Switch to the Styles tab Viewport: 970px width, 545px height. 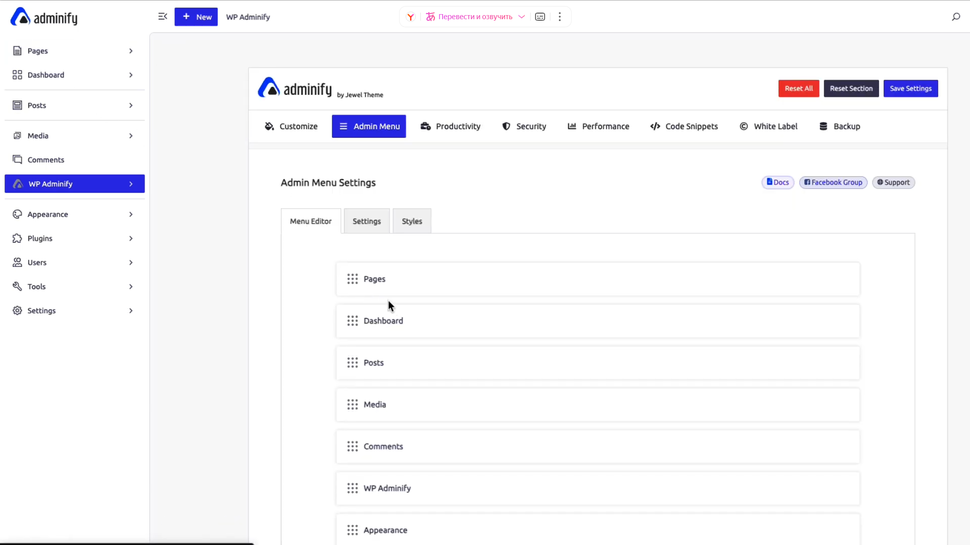click(412, 222)
